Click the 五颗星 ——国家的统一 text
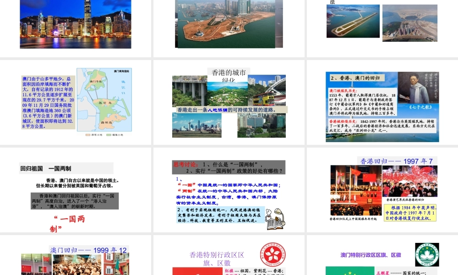Image resolution: width=458 pixels, height=275 pixels. coord(401,273)
